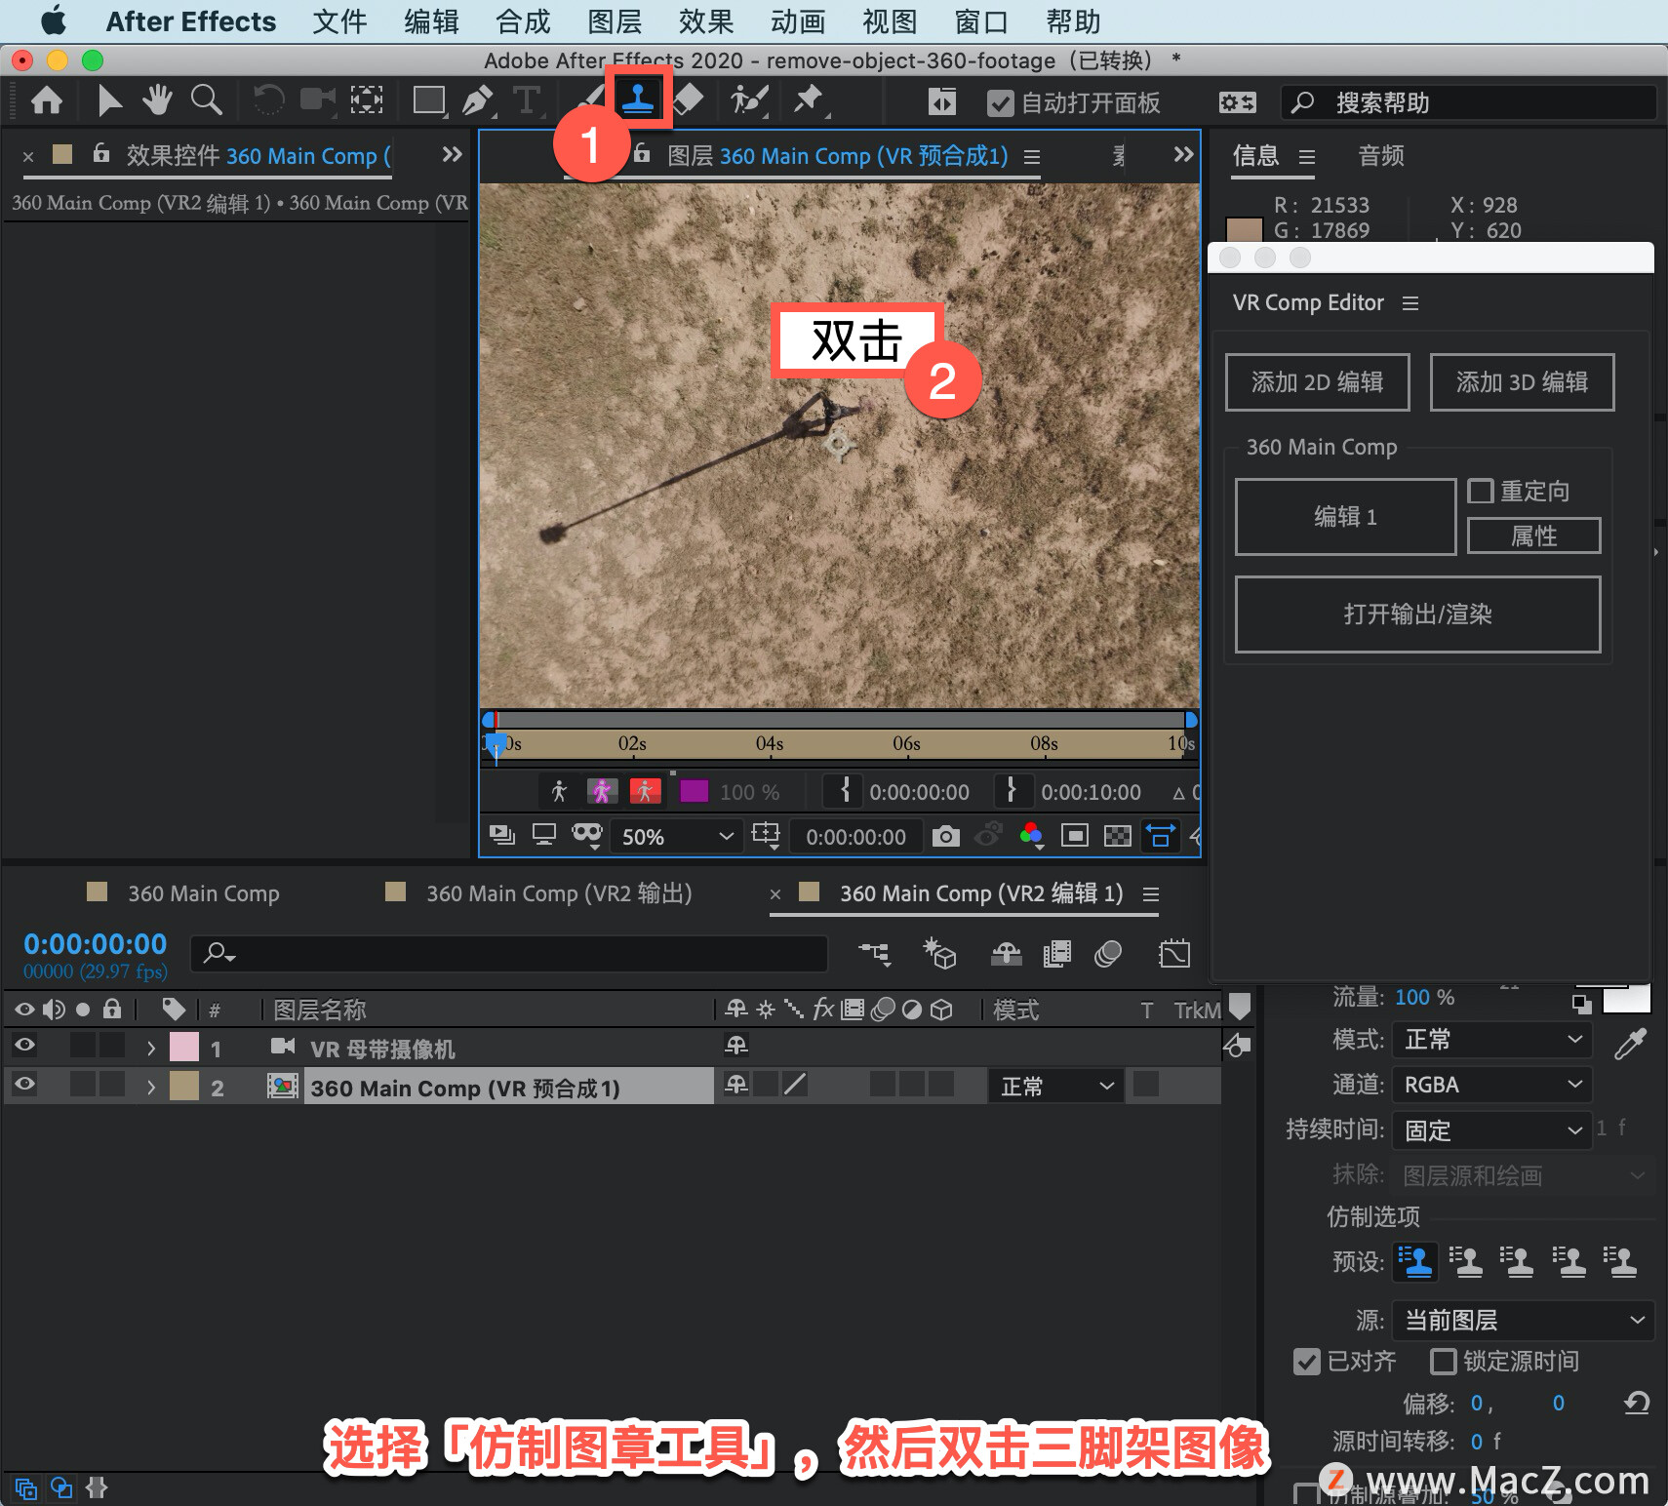The width and height of the screenshot is (1668, 1506).
Task: Toggle transparency grid in viewer
Action: tap(1117, 836)
